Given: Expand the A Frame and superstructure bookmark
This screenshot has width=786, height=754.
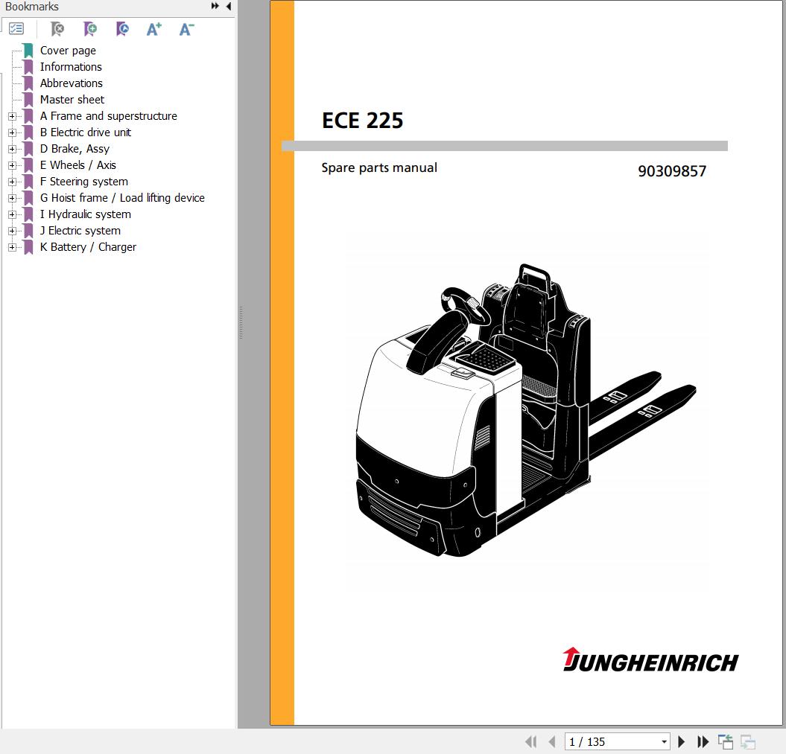Looking at the screenshot, I should pos(12,116).
